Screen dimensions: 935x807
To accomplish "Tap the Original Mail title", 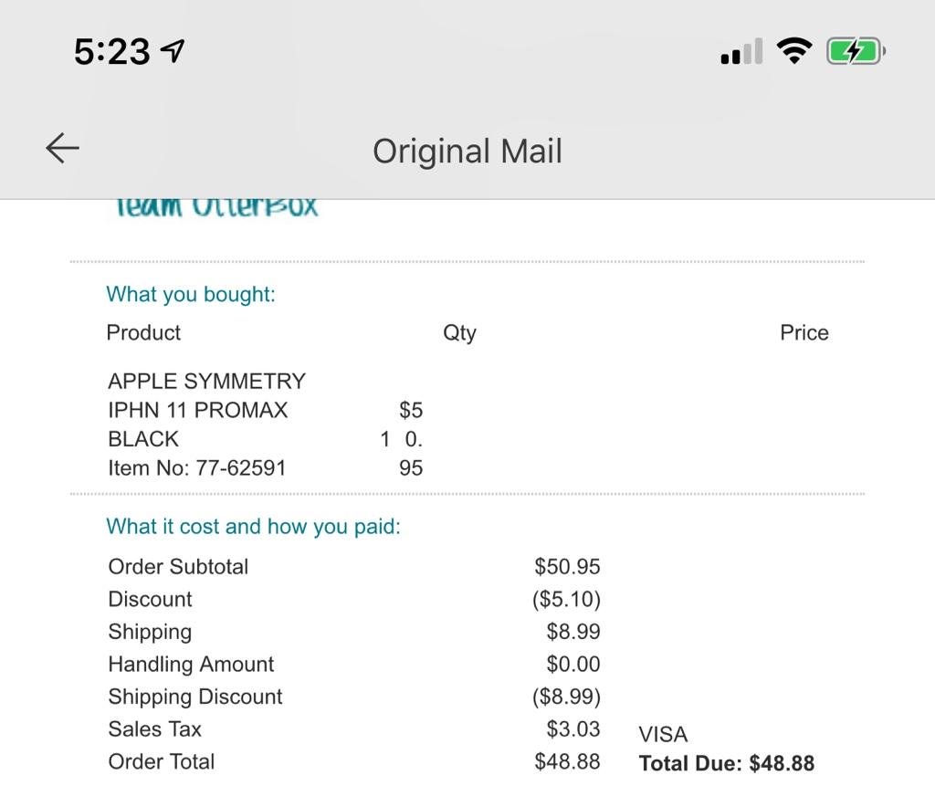I will point(467,151).
